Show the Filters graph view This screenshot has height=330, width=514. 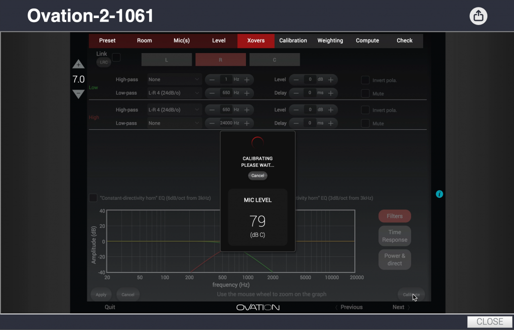(x=395, y=216)
